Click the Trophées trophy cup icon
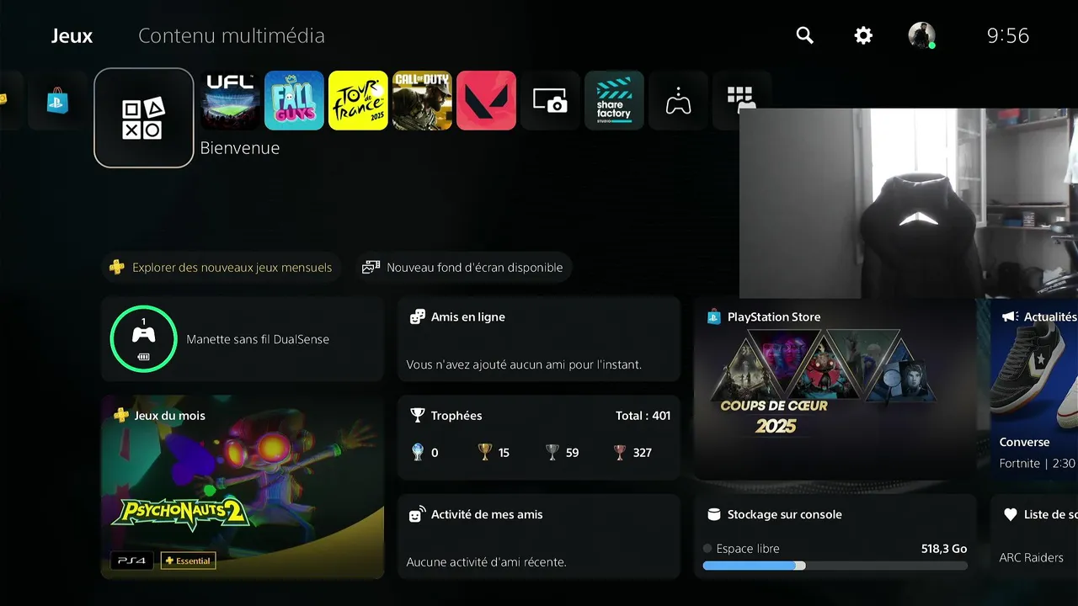The height and width of the screenshot is (606, 1078). [417, 415]
